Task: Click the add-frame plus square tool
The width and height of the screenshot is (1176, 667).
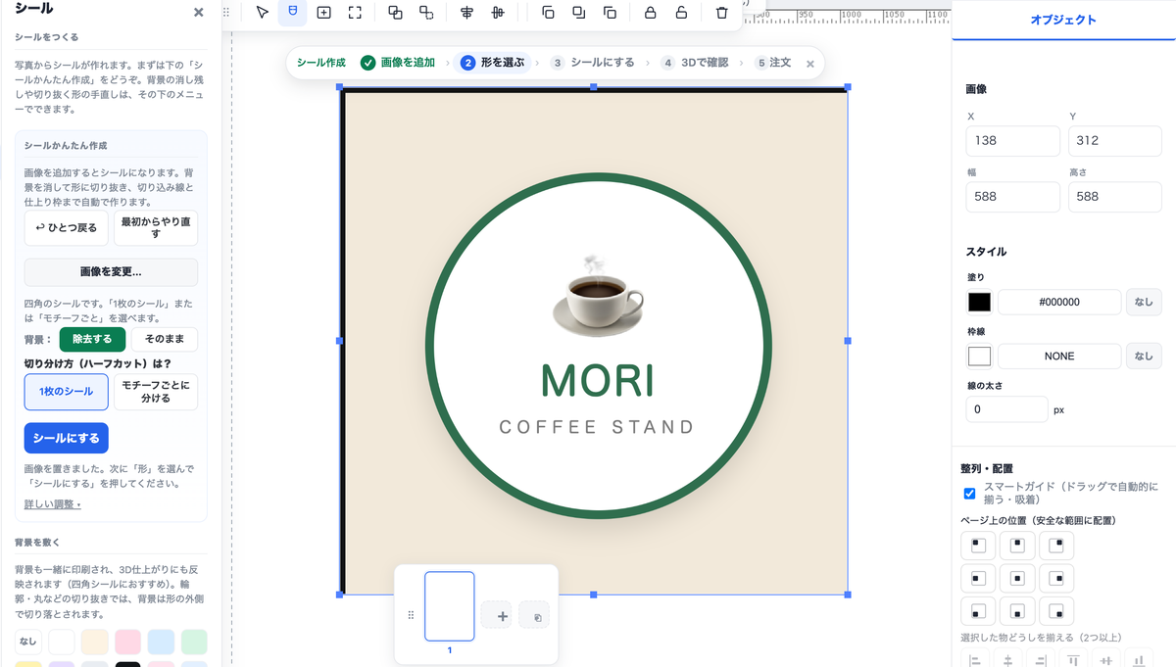Action: pos(324,13)
